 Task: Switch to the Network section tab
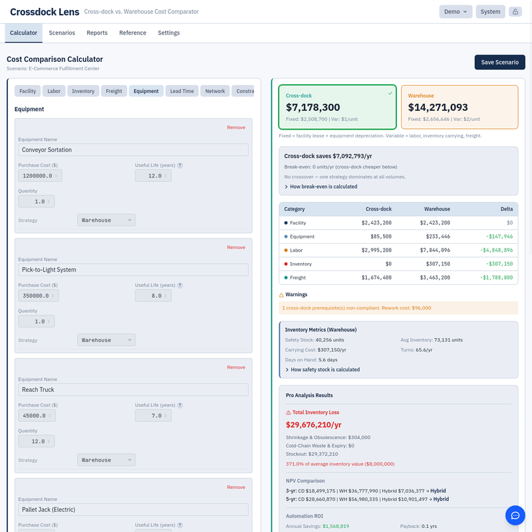[x=215, y=91]
